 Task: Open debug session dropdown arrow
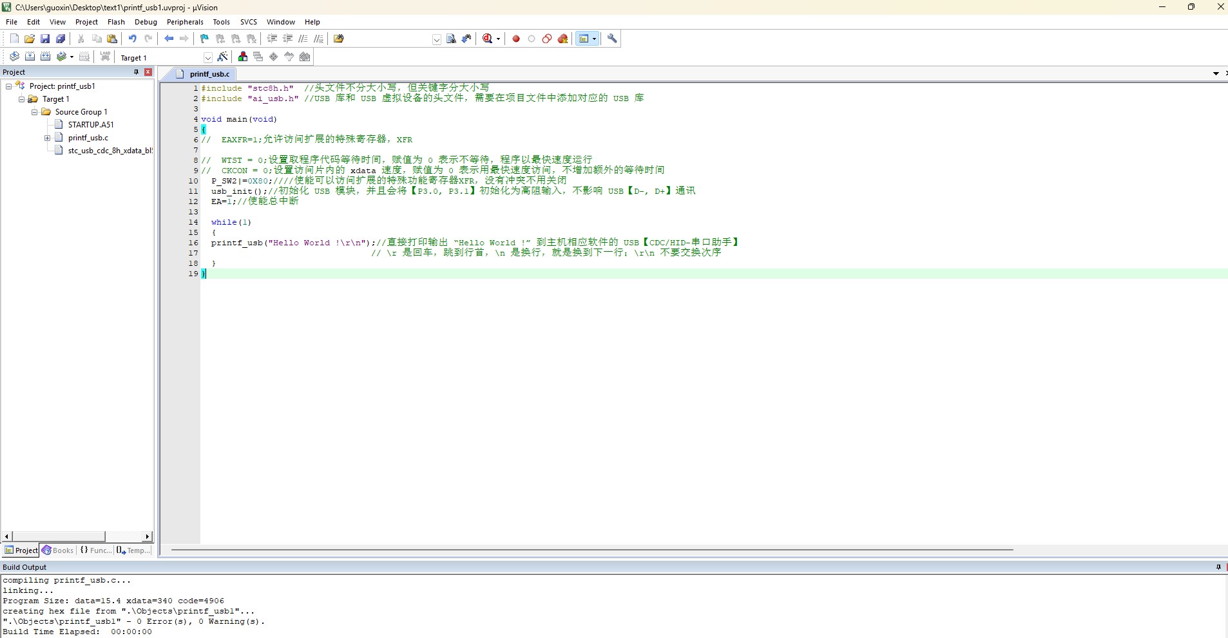[498, 39]
